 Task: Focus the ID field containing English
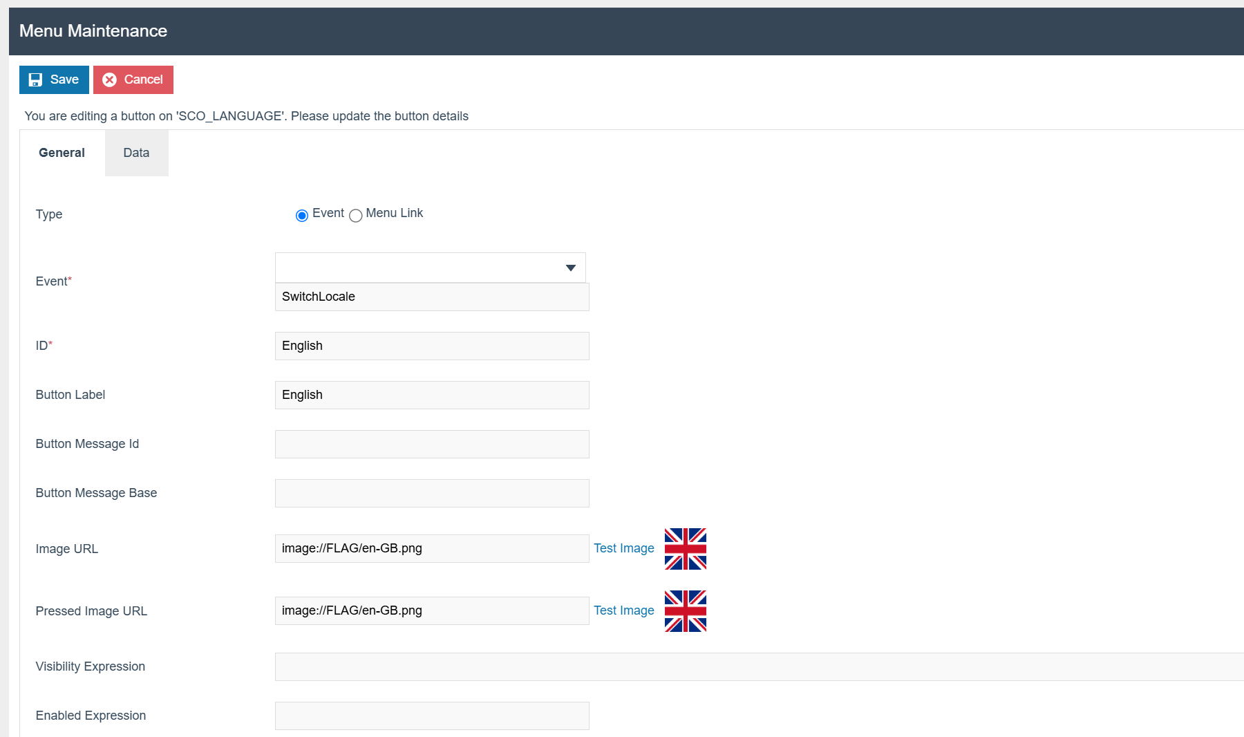pos(432,346)
